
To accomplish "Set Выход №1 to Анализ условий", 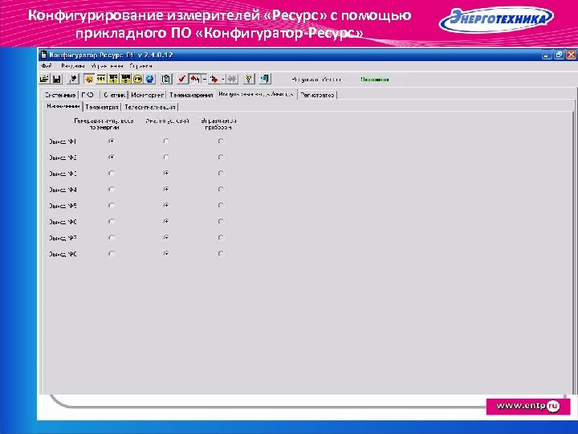I will 166,141.
